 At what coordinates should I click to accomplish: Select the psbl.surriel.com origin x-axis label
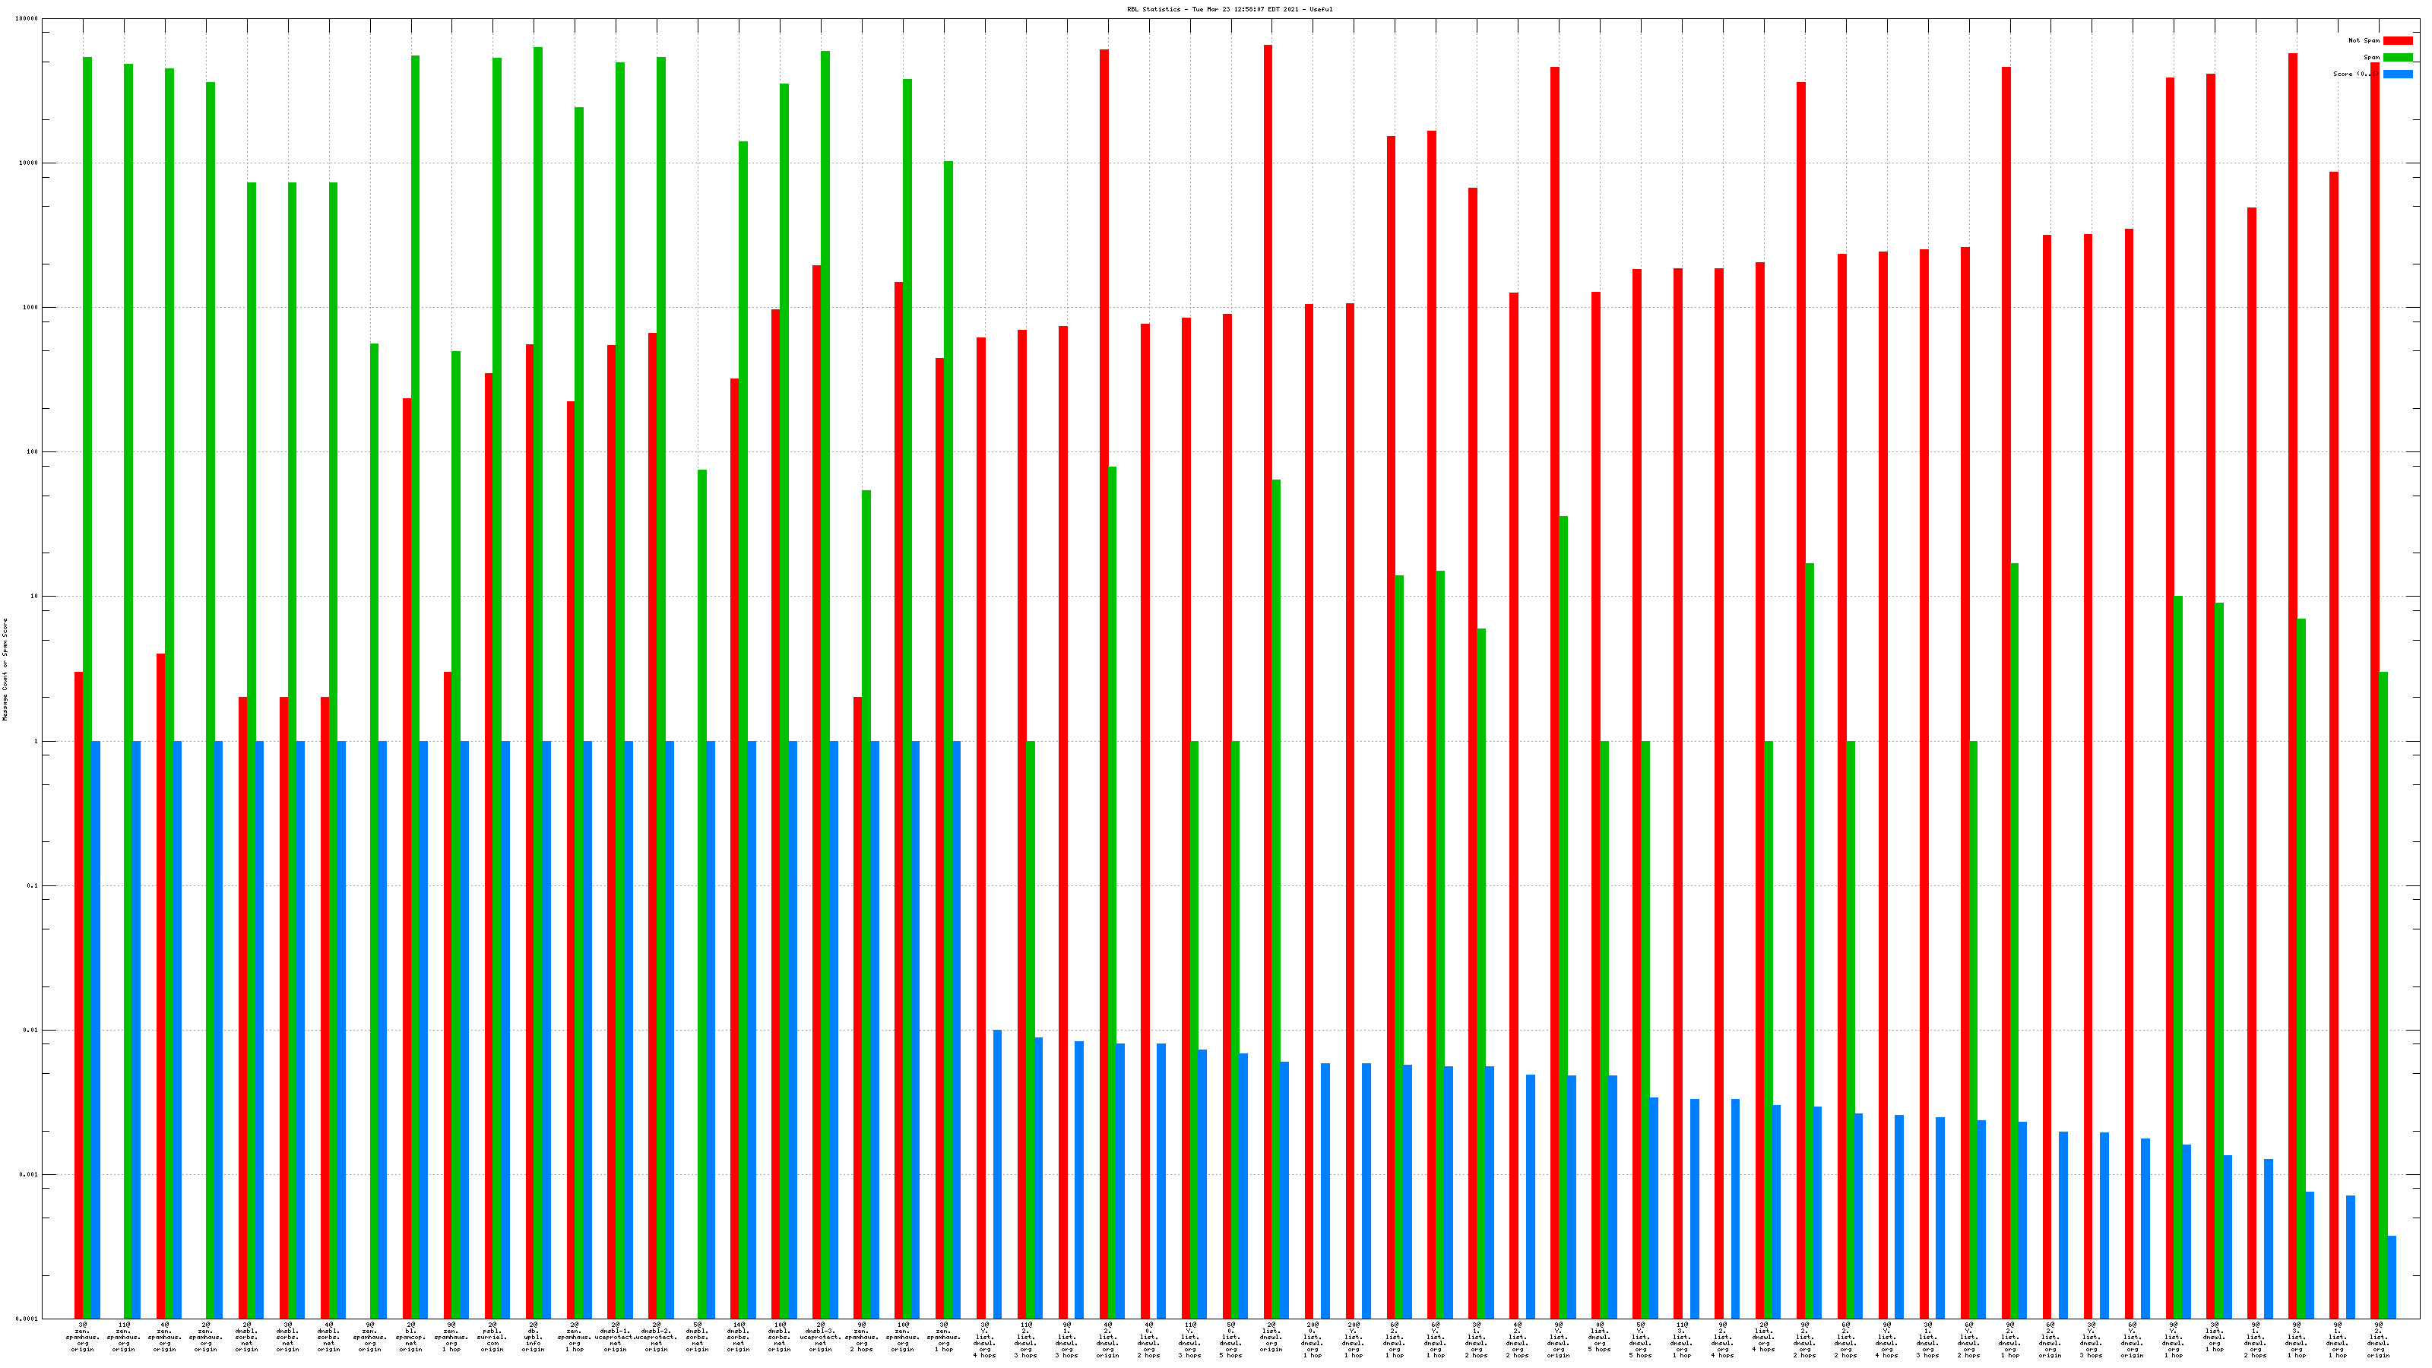492,1338
